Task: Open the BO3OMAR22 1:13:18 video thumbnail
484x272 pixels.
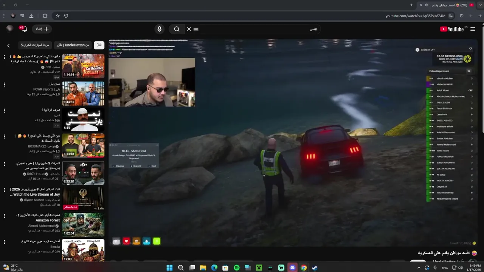Action: 83,145
